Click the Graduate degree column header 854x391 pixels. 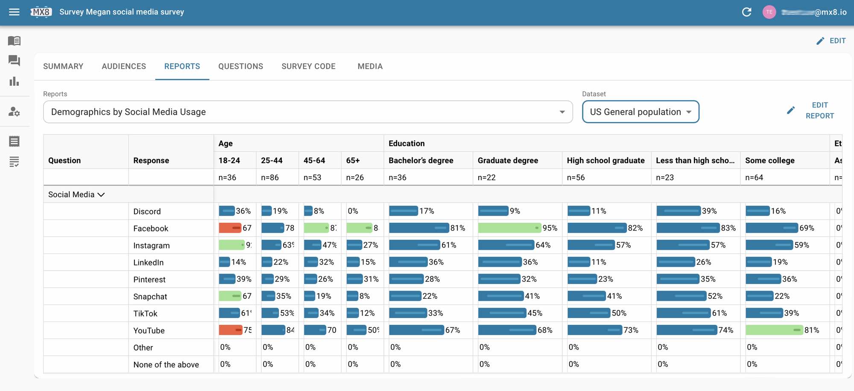508,160
